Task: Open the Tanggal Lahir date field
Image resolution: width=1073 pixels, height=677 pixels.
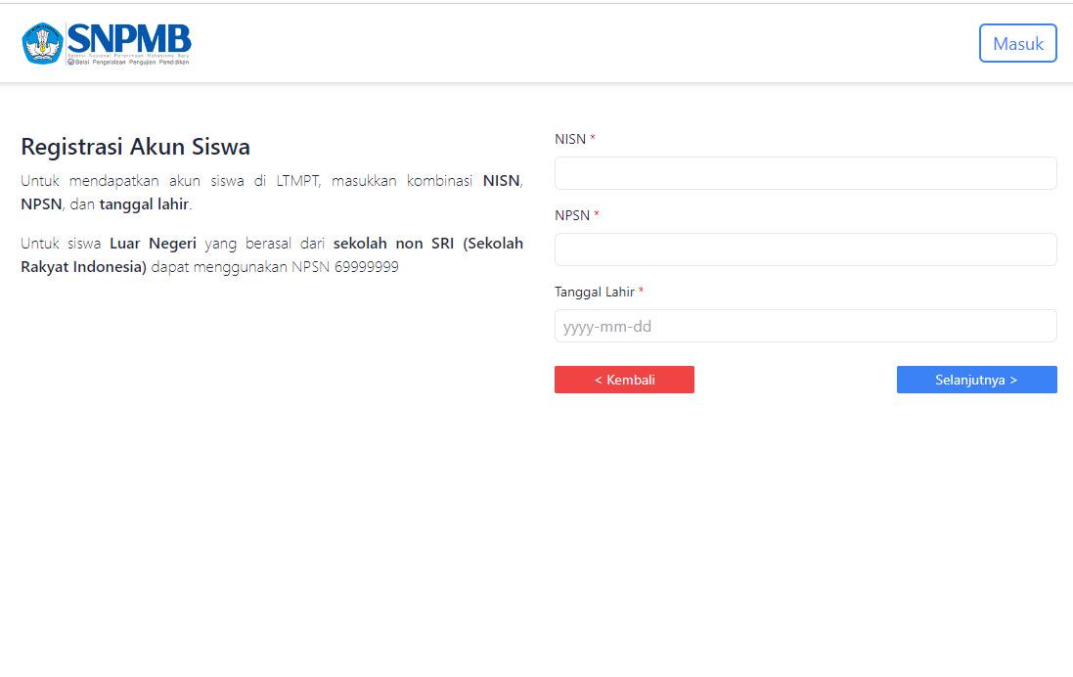Action: click(804, 326)
